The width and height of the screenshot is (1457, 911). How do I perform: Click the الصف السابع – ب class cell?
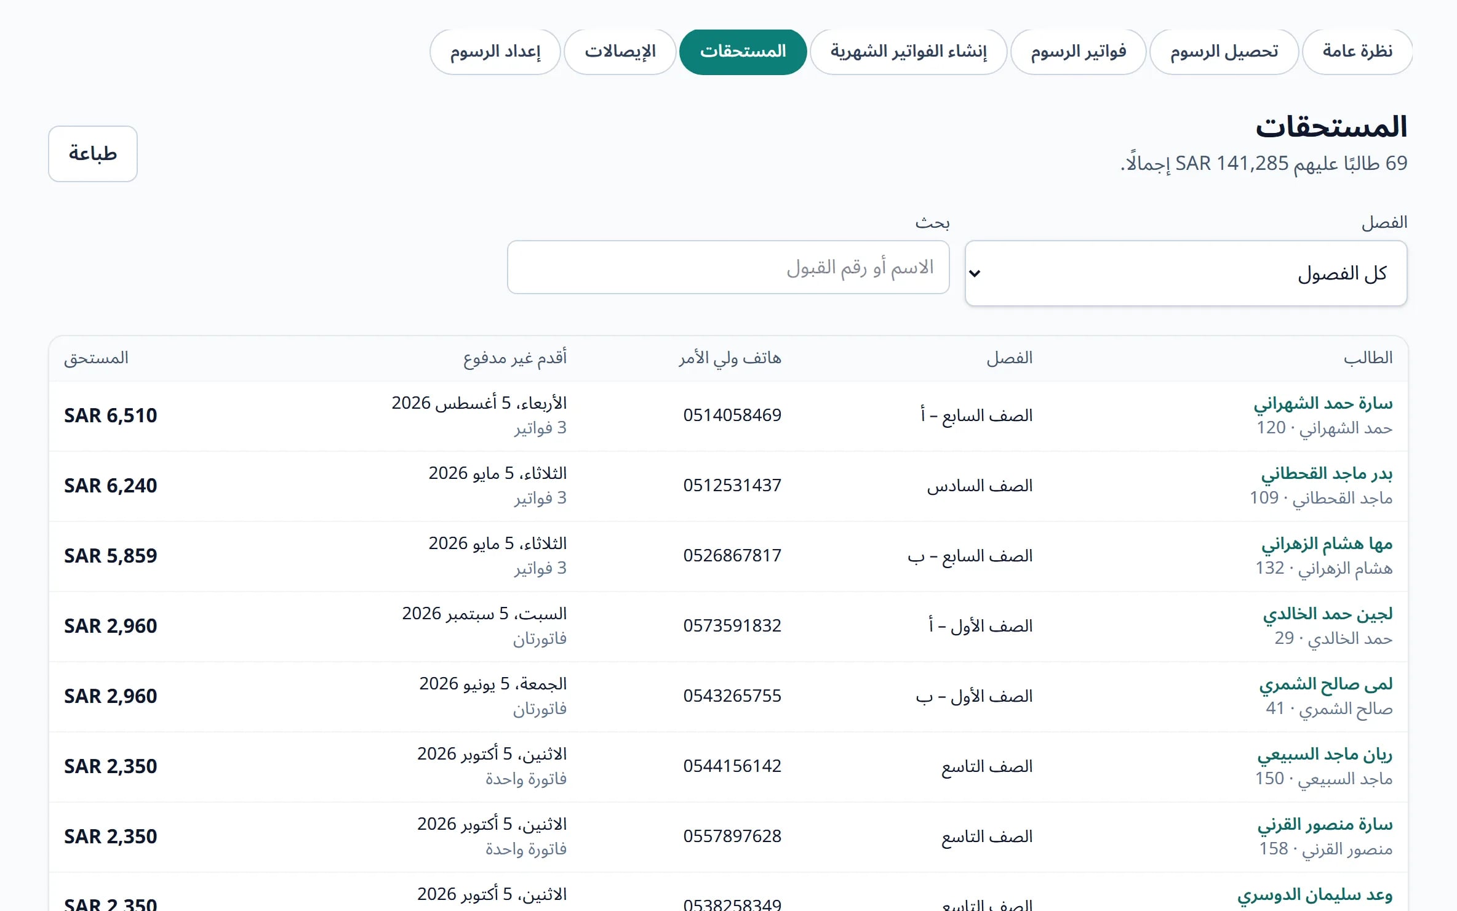click(x=970, y=556)
